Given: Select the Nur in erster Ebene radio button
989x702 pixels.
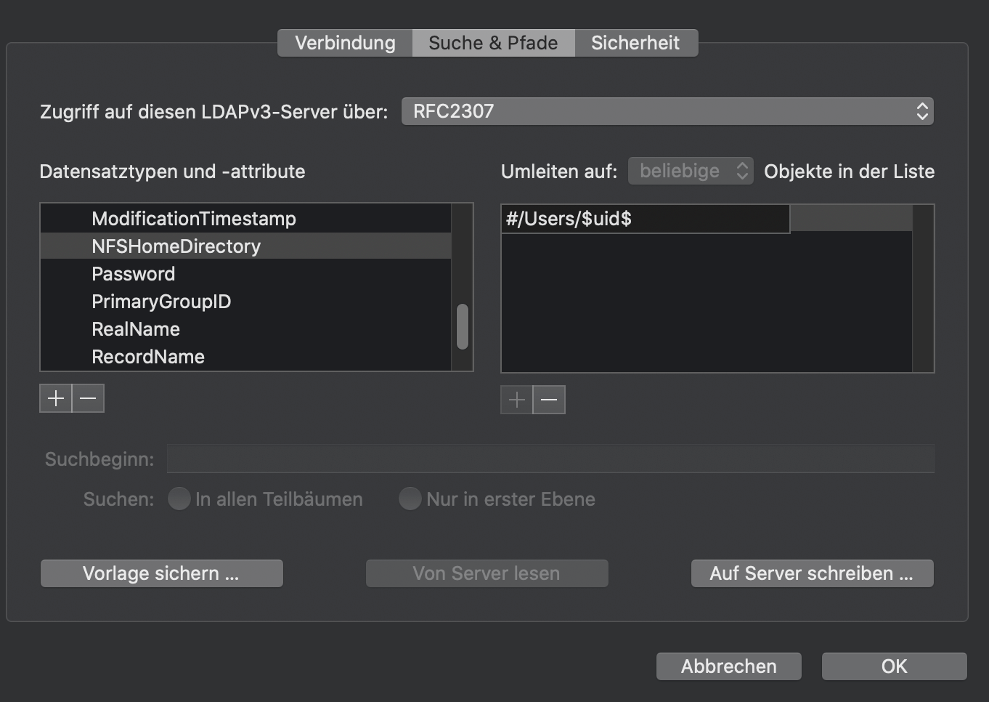Looking at the screenshot, I should pos(410,499).
